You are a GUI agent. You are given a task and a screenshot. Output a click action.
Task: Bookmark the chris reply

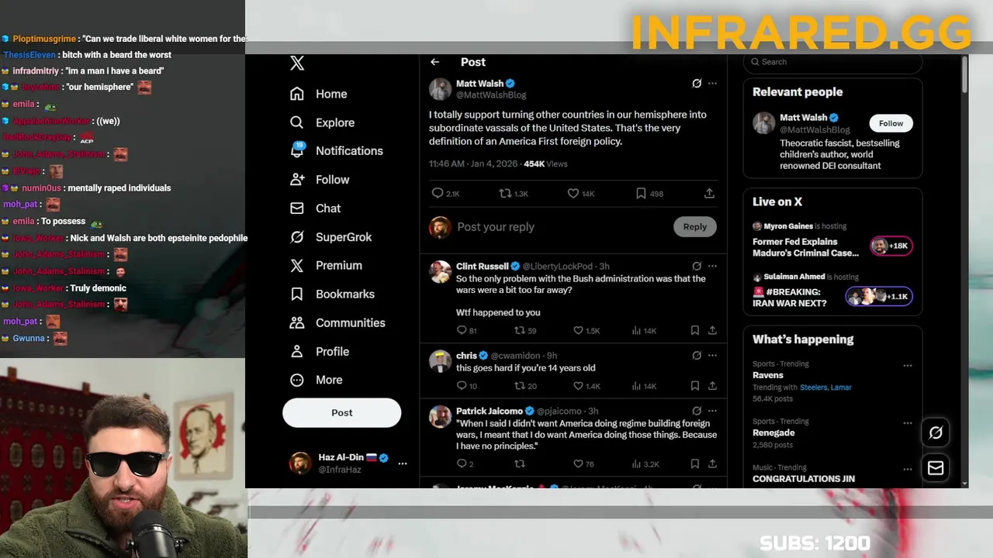694,386
